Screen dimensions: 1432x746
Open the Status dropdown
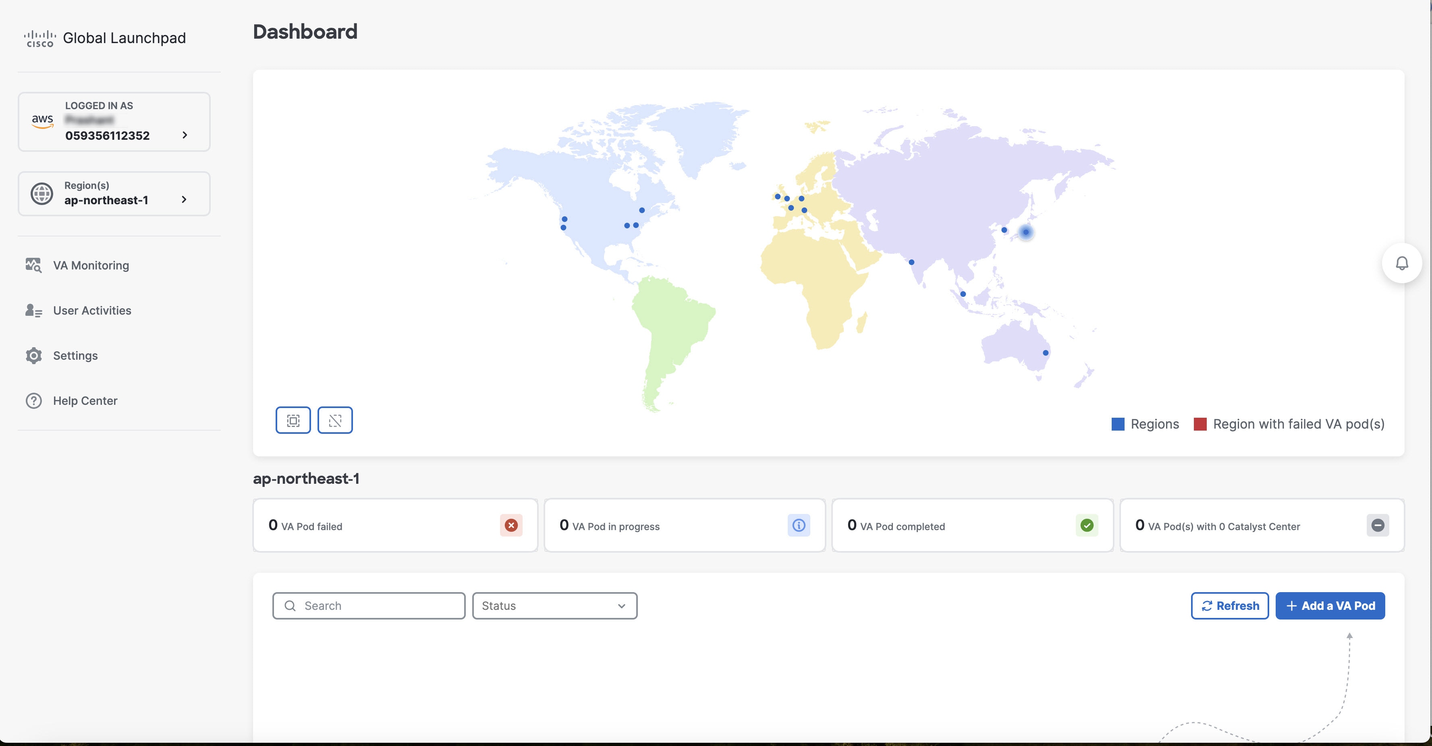554,605
